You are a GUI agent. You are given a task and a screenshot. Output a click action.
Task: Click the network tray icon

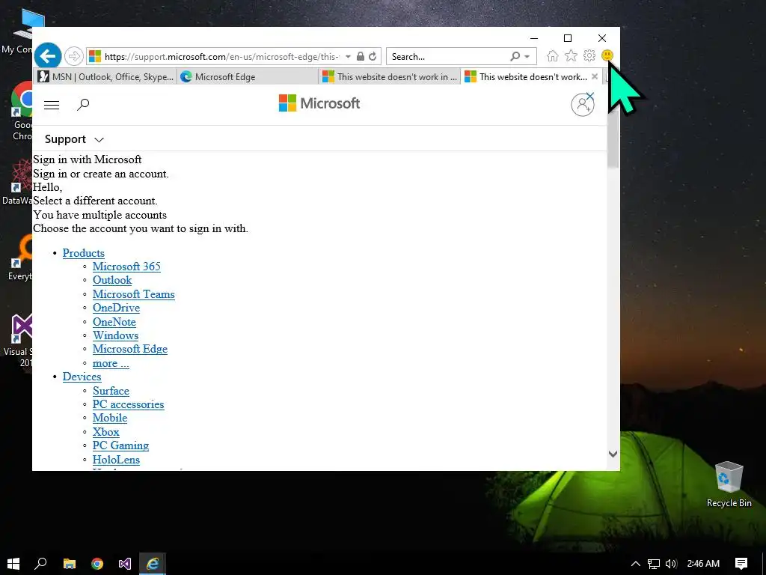coord(654,564)
